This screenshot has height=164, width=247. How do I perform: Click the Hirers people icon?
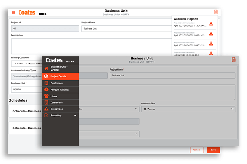[x=46, y=96]
